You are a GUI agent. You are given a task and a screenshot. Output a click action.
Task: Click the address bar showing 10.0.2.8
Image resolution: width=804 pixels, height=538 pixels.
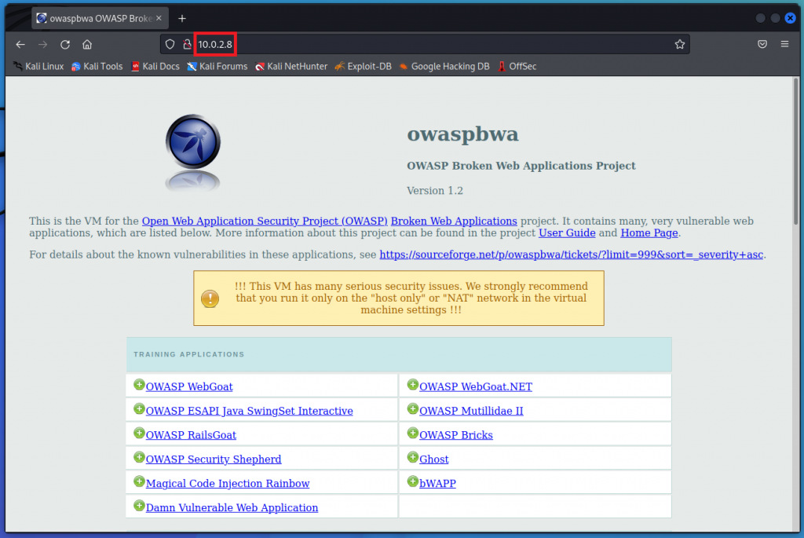(x=425, y=45)
